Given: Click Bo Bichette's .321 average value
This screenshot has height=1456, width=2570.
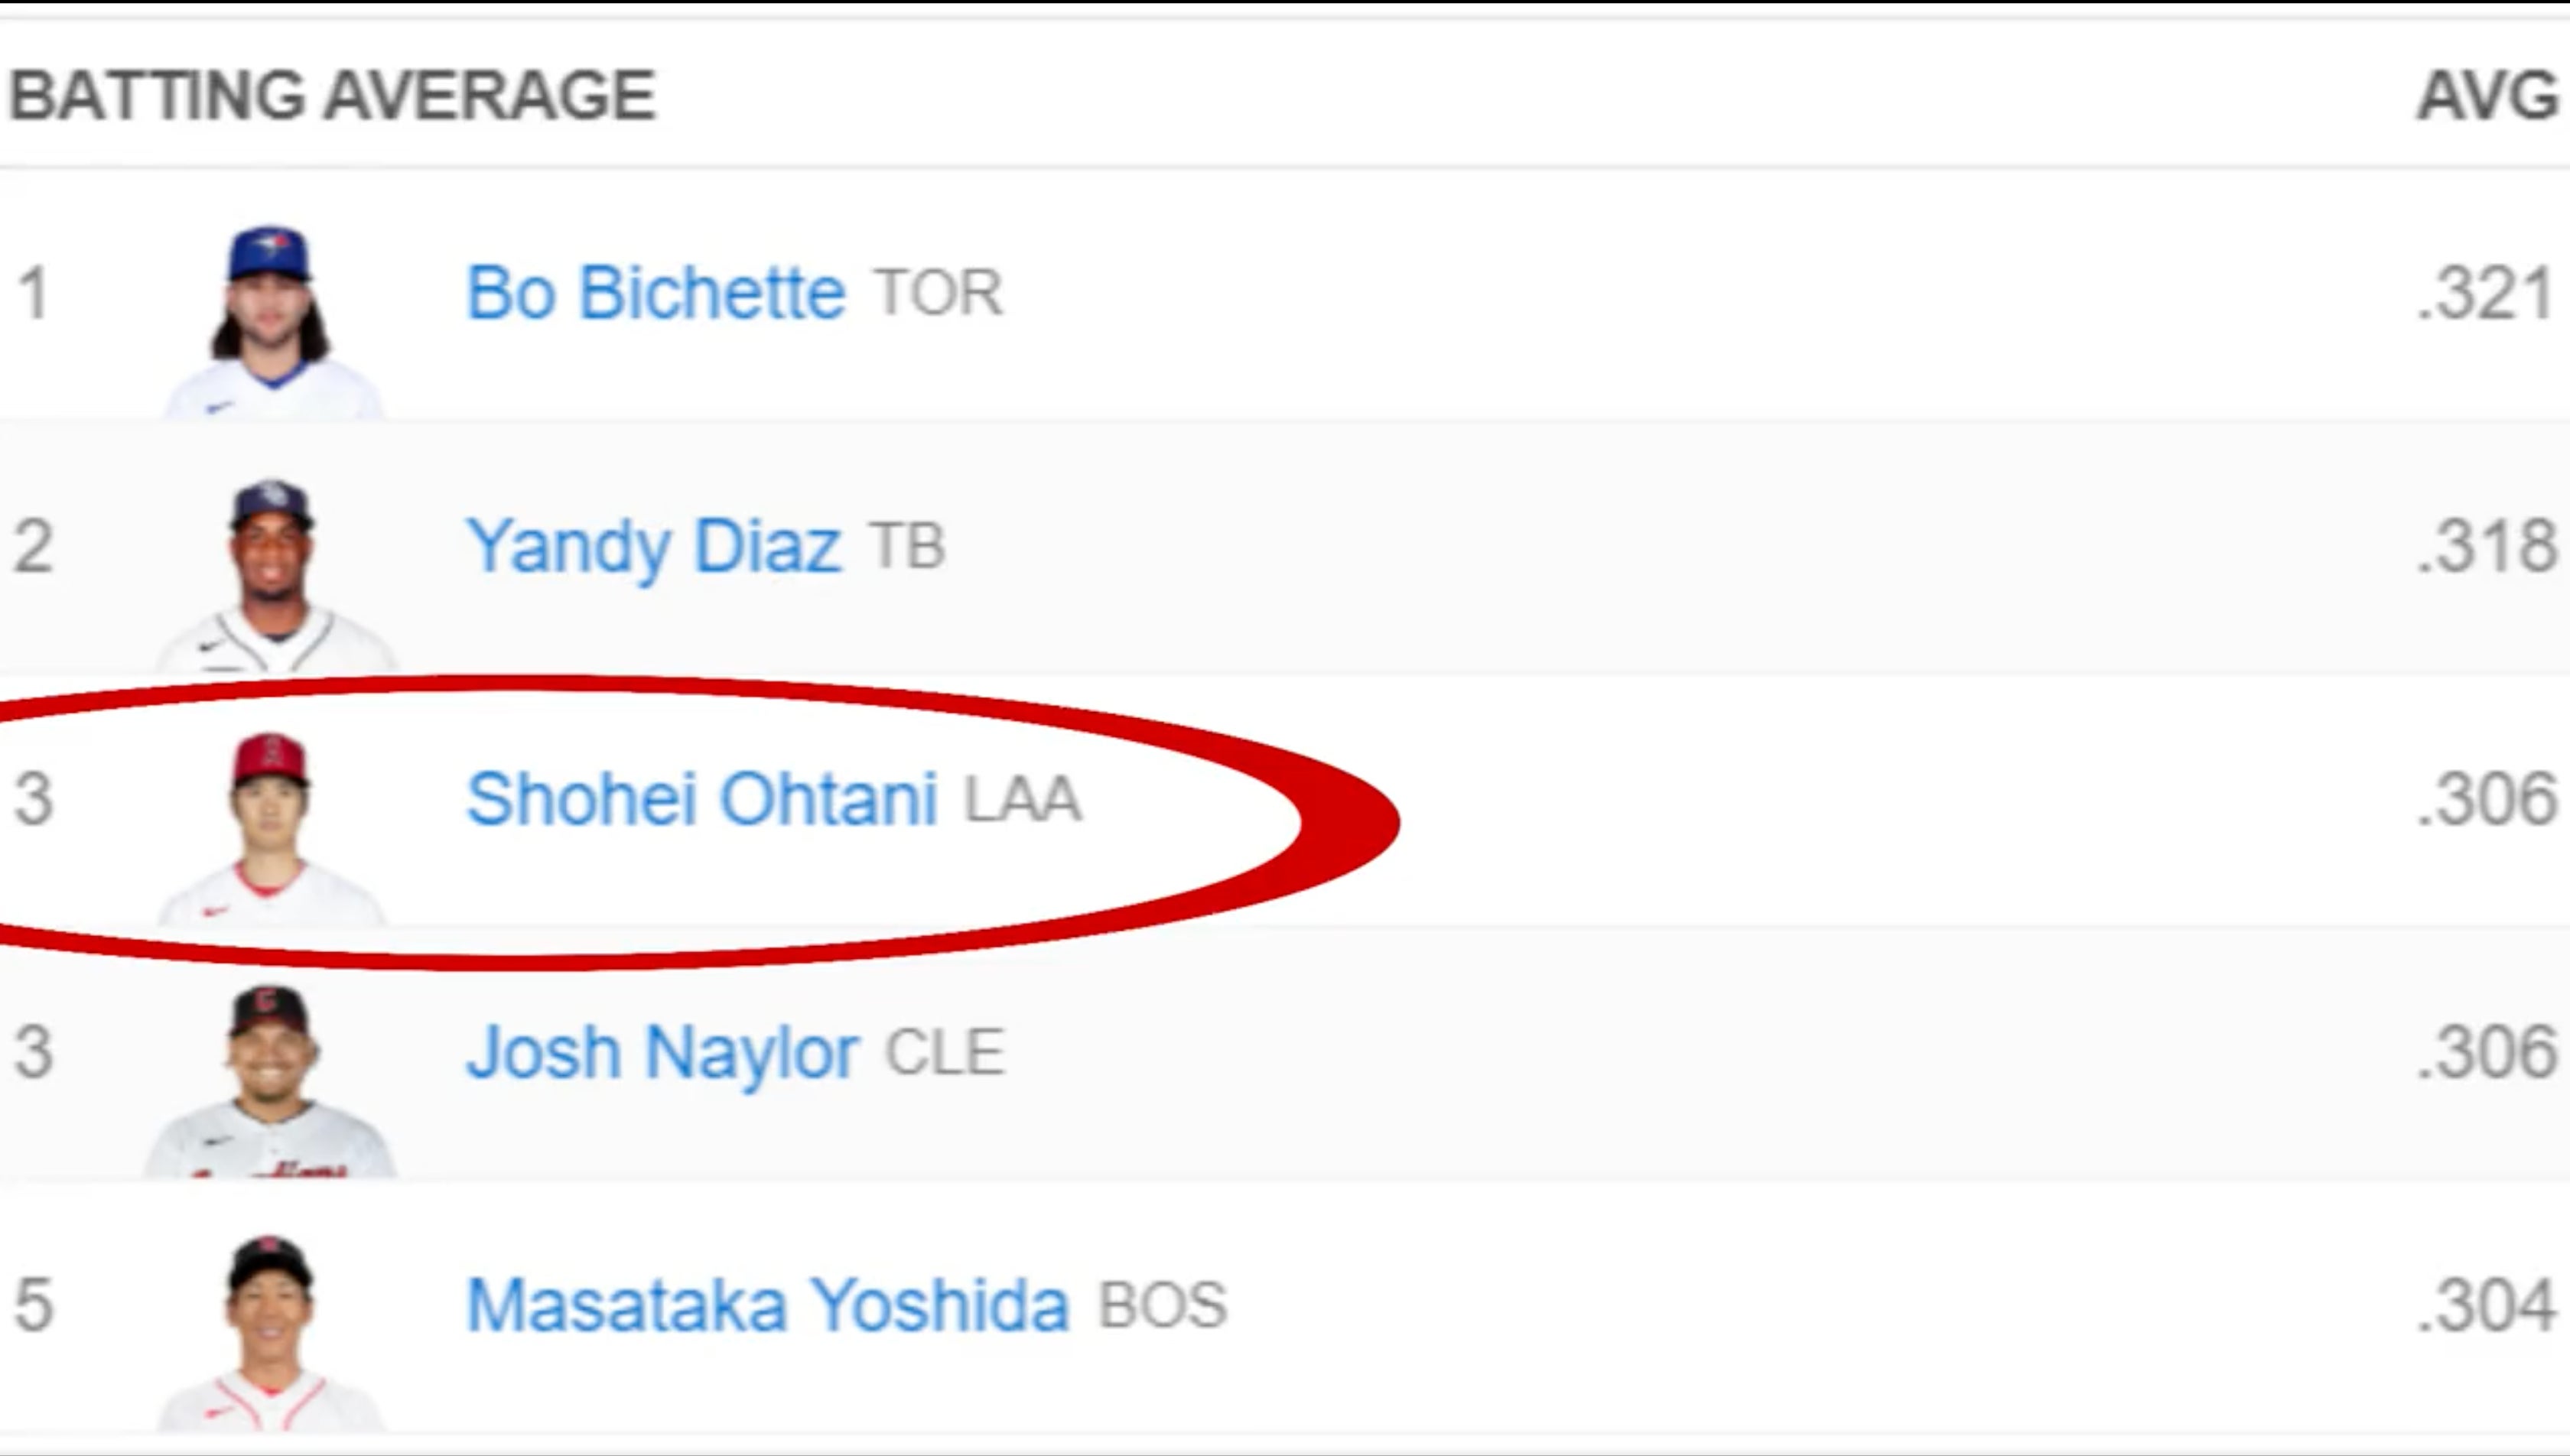Looking at the screenshot, I should pos(2486,294).
